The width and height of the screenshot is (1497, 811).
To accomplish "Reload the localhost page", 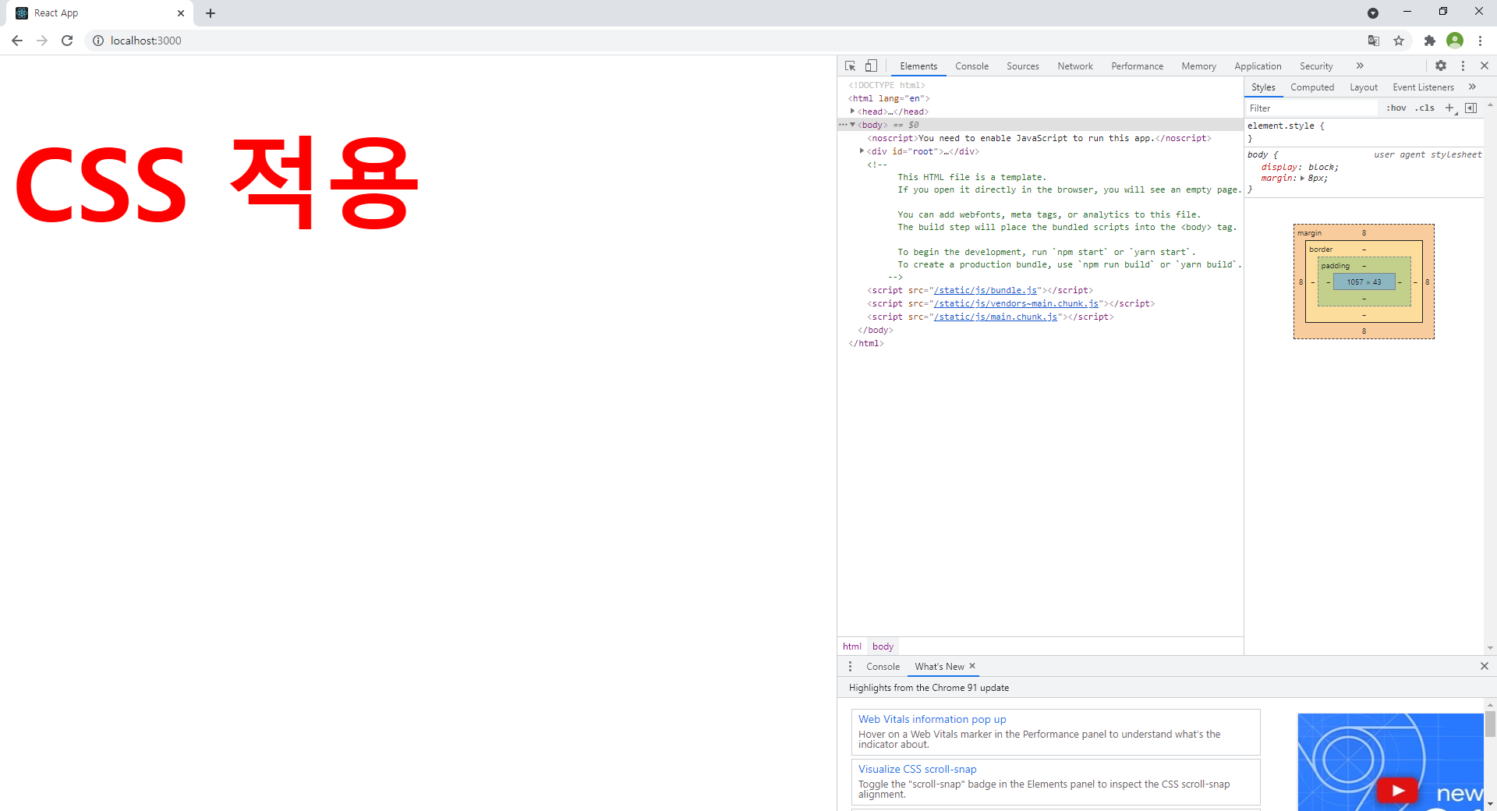I will [x=67, y=41].
